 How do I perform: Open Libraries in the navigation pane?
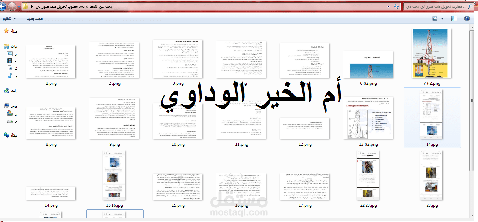tap(6, 46)
